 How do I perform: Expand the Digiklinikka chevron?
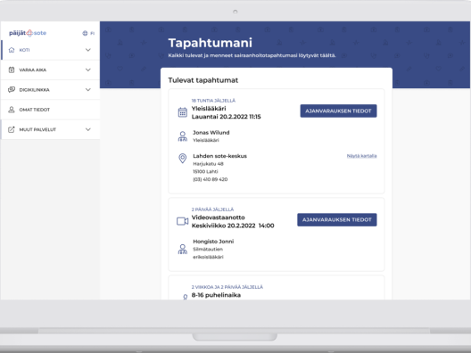[x=88, y=90]
